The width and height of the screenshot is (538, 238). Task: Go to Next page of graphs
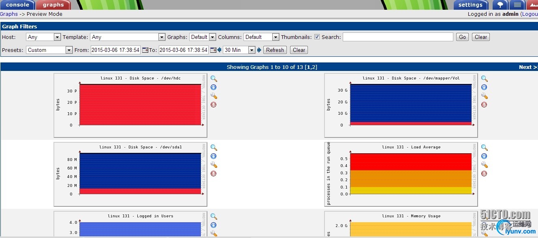point(528,67)
